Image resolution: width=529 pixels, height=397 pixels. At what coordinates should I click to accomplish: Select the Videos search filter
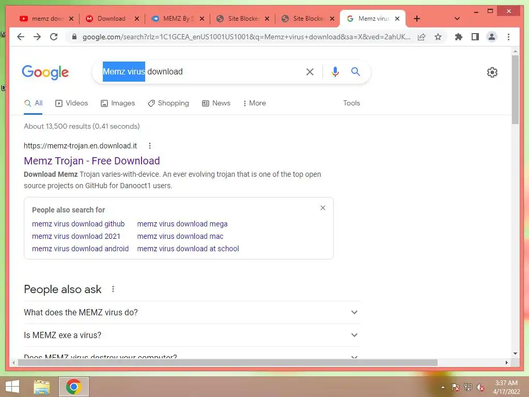click(71, 103)
